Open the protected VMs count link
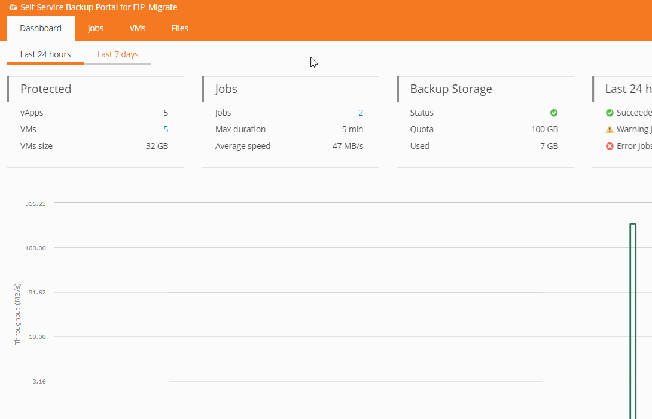This screenshot has width=652, height=419. 166,129
